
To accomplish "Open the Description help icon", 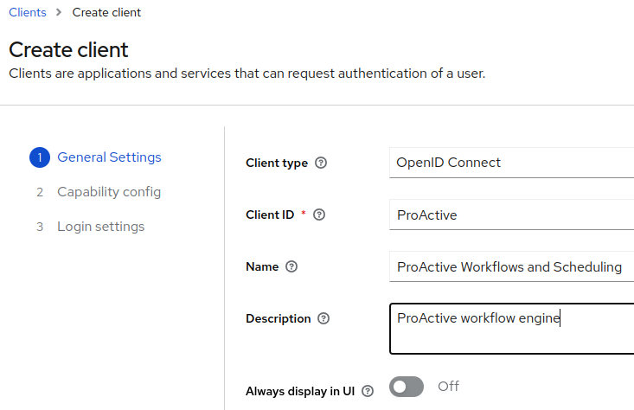I will tap(323, 318).
